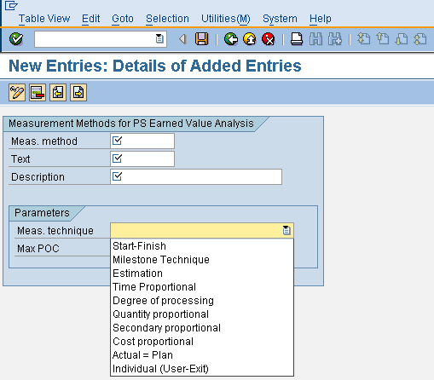Open the command field history dropdown
434x380 pixels.
[159, 38]
